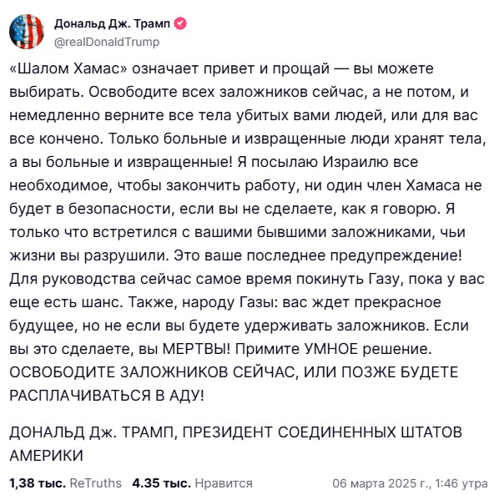Click the Это ваше последнее предупреждение! sentence
Viewport: 499px width, 500px height.
click(x=318, y=255)
